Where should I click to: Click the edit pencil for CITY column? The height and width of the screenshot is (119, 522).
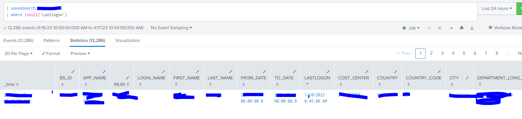[x=467, y=78]
